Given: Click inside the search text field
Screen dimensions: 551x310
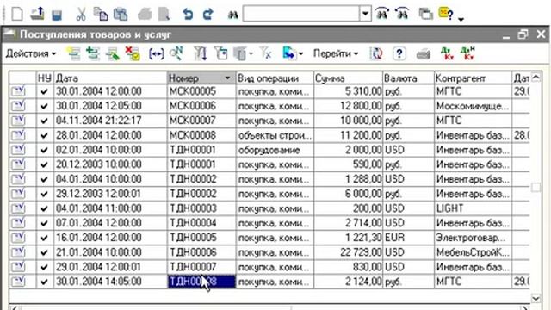Looking at the screenshot, I should tap(301, 15).
